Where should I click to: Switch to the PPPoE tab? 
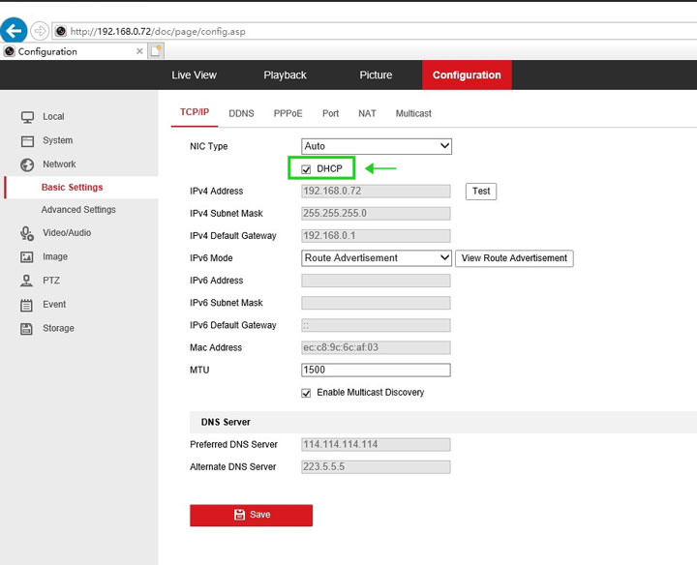tap(288, 114)
